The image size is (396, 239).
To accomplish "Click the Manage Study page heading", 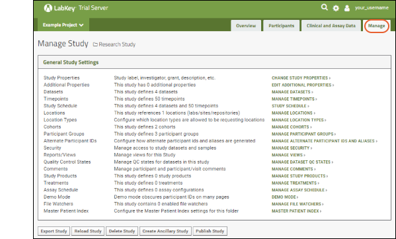I will [63, 44].
